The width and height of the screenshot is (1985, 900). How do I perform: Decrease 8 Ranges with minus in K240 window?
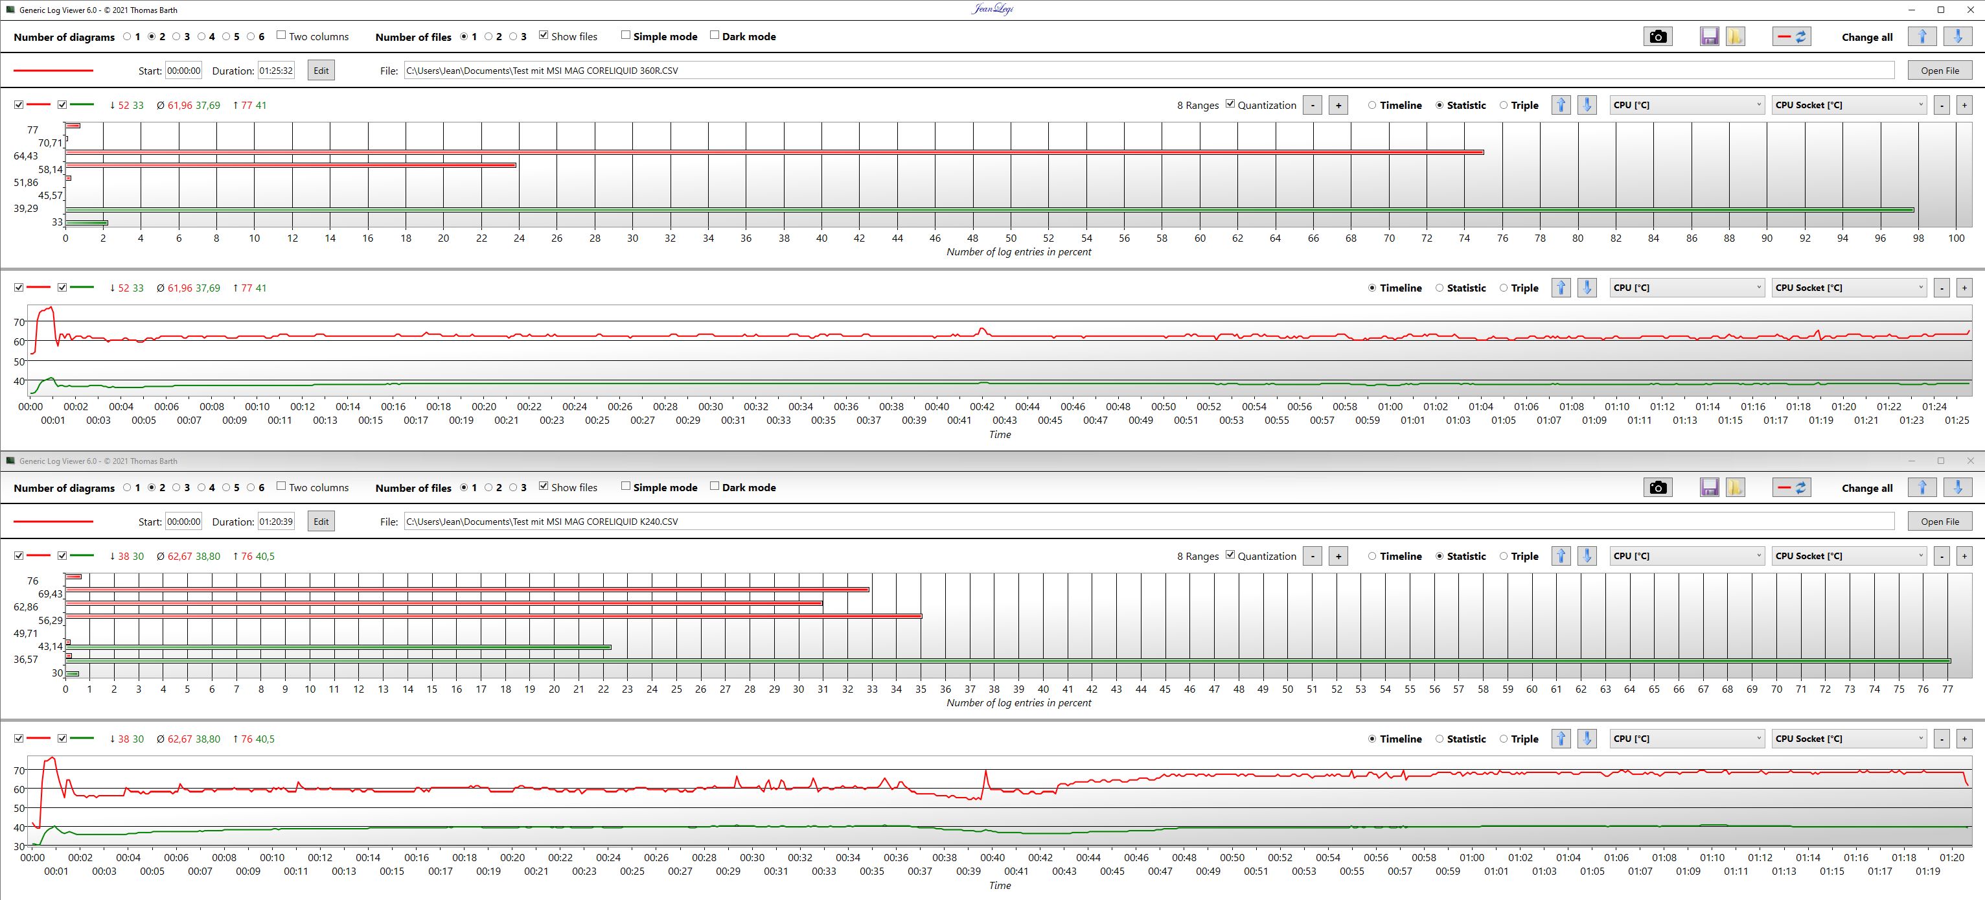click(x=1313, y=555)
